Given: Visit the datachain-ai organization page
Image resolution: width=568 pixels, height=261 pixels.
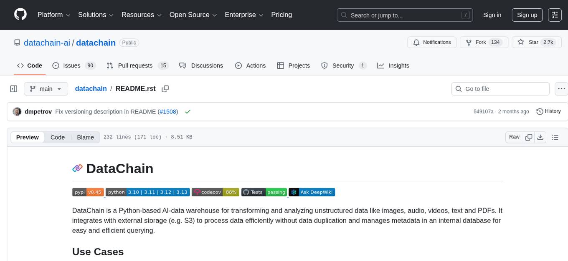Looking at the screenshot, I should coord(47,43).
